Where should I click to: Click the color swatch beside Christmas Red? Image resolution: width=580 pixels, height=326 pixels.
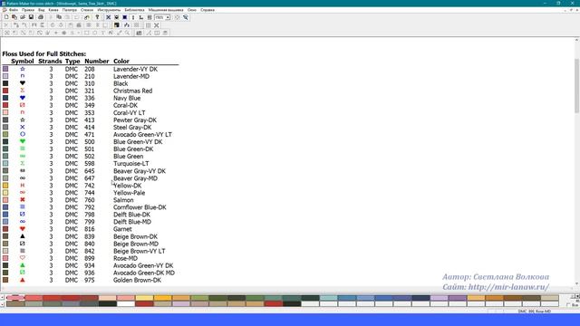[5, 91]
